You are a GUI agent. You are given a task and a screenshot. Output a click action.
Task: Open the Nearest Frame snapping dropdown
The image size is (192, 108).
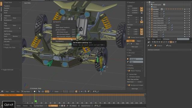pyautogui.click(x=87, y=106)
